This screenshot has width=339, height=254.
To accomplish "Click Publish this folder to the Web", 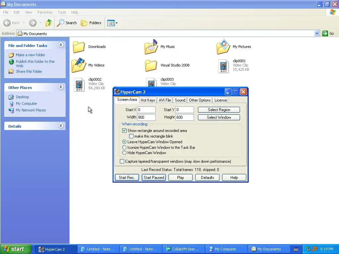I will [x=35, y=63].
